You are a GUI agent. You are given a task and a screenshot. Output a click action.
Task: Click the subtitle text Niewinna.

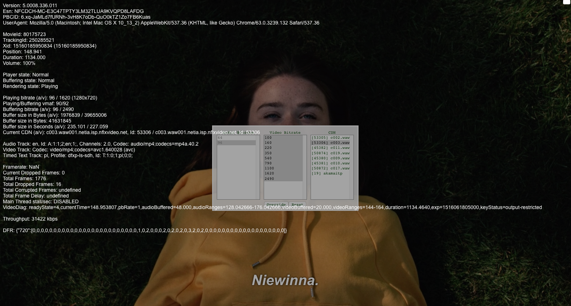(x=285, y=280)
